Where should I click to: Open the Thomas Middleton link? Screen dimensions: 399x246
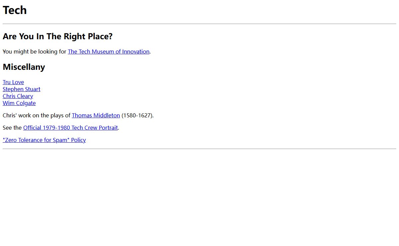tap(96, 115)
